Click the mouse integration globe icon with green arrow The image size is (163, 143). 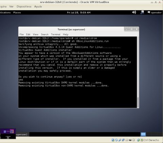click(138, 140)
